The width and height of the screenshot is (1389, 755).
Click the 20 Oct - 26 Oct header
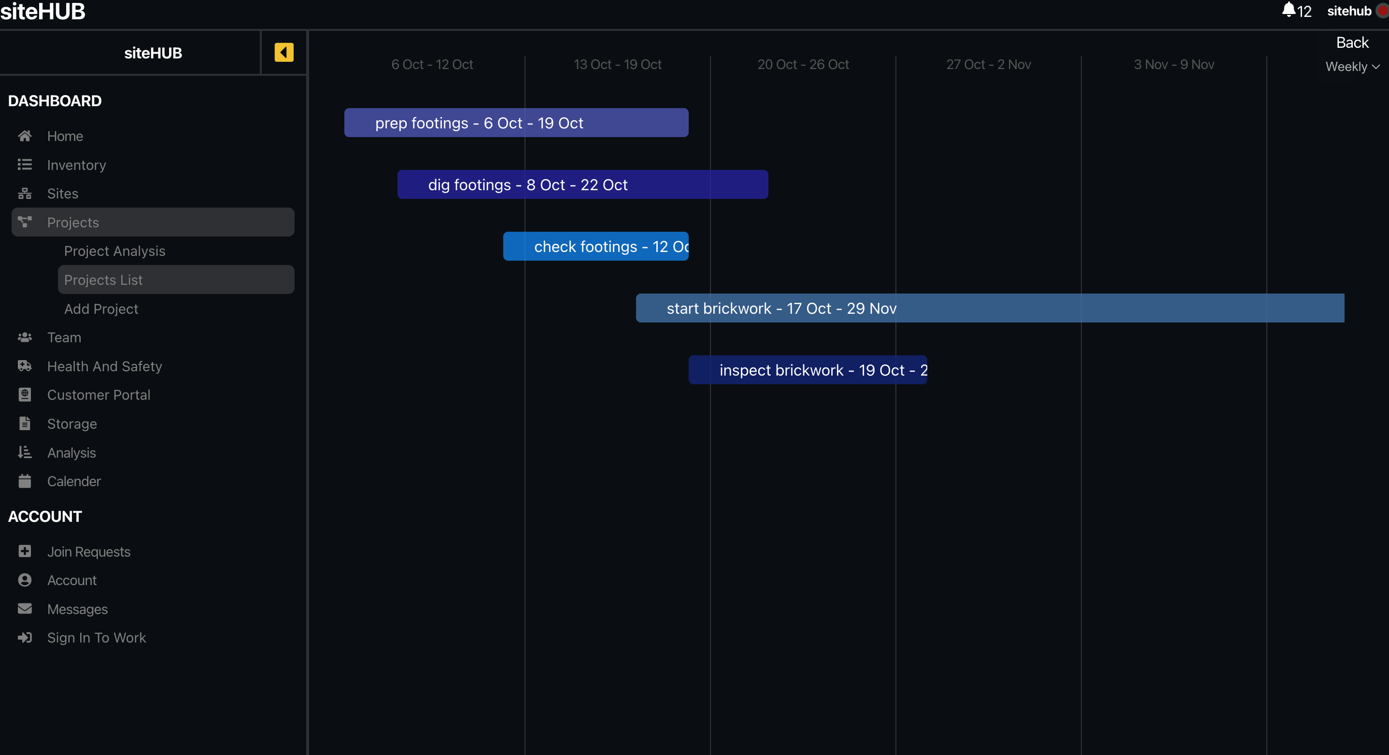tap(803, 64)
